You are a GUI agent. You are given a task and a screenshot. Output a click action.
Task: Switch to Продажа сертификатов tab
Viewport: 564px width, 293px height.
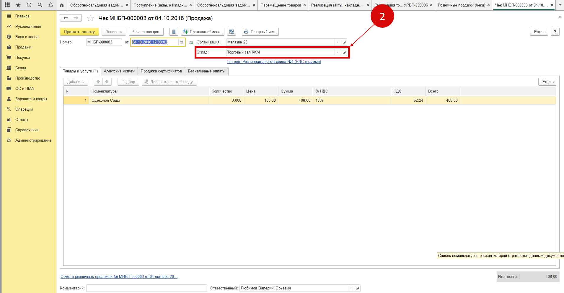161,71
